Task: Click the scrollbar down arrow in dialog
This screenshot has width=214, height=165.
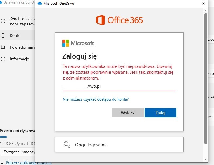Action: click(206, 159)
